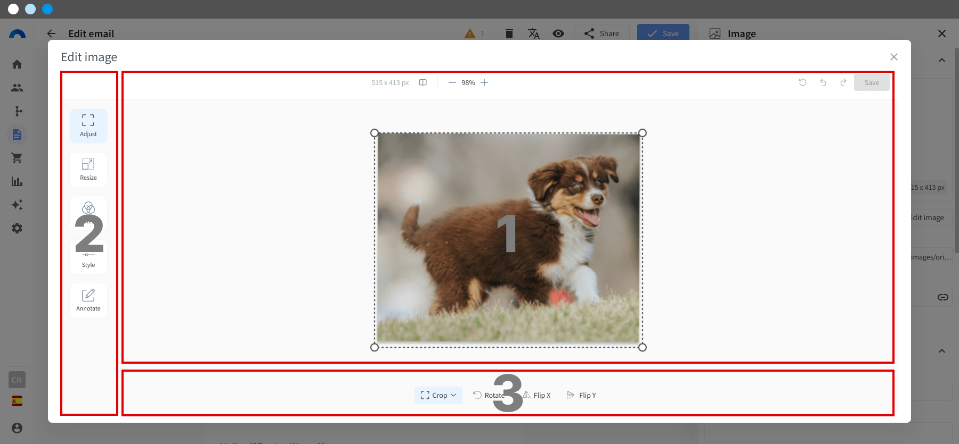The height and width of the screenshot is (444, 959).
Task: Click the bottom-right crop handle
Action: [643, 347]
